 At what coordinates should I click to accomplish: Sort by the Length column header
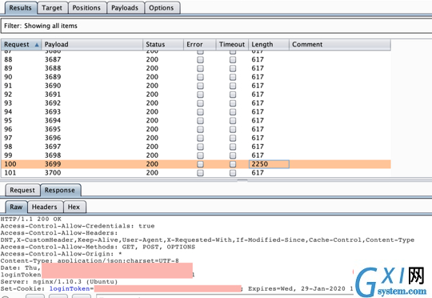pyautogui.click(x=269, y=44)
